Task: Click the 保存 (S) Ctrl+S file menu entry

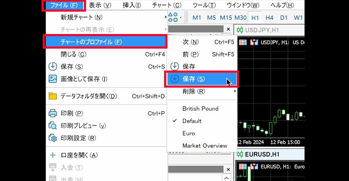Action: pos(106,66)
